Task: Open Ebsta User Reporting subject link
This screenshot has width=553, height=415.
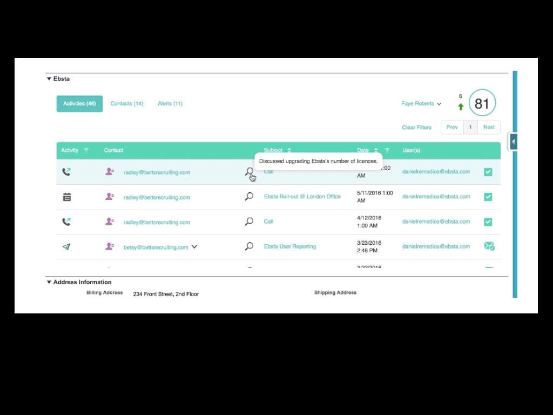Action: coord(290,246)
